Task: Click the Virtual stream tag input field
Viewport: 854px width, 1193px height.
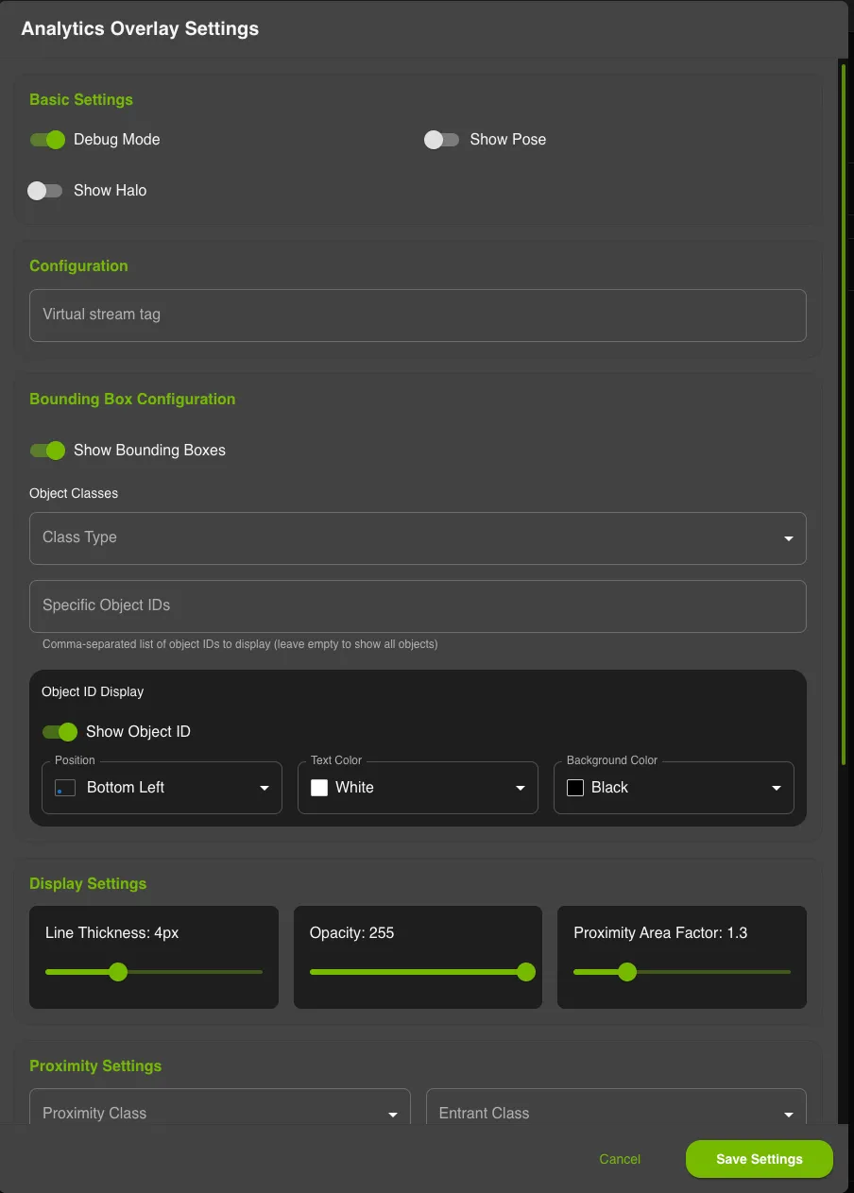Action: coord(418,315)
